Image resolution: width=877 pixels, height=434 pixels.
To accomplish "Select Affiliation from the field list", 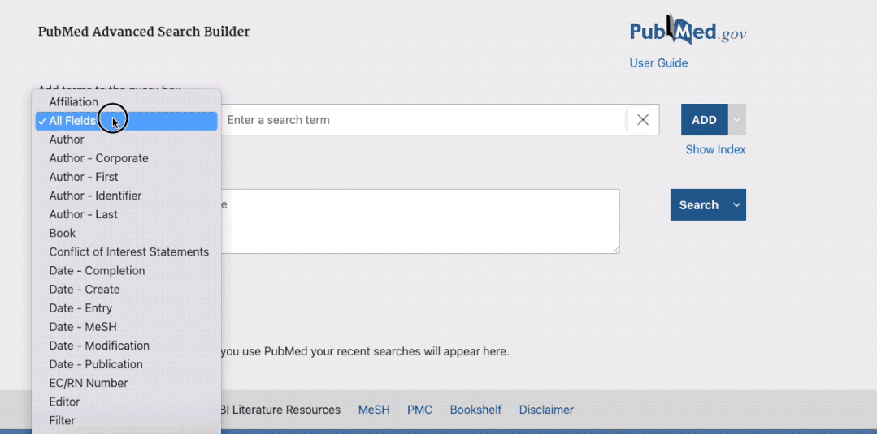I will coord(127,101).
